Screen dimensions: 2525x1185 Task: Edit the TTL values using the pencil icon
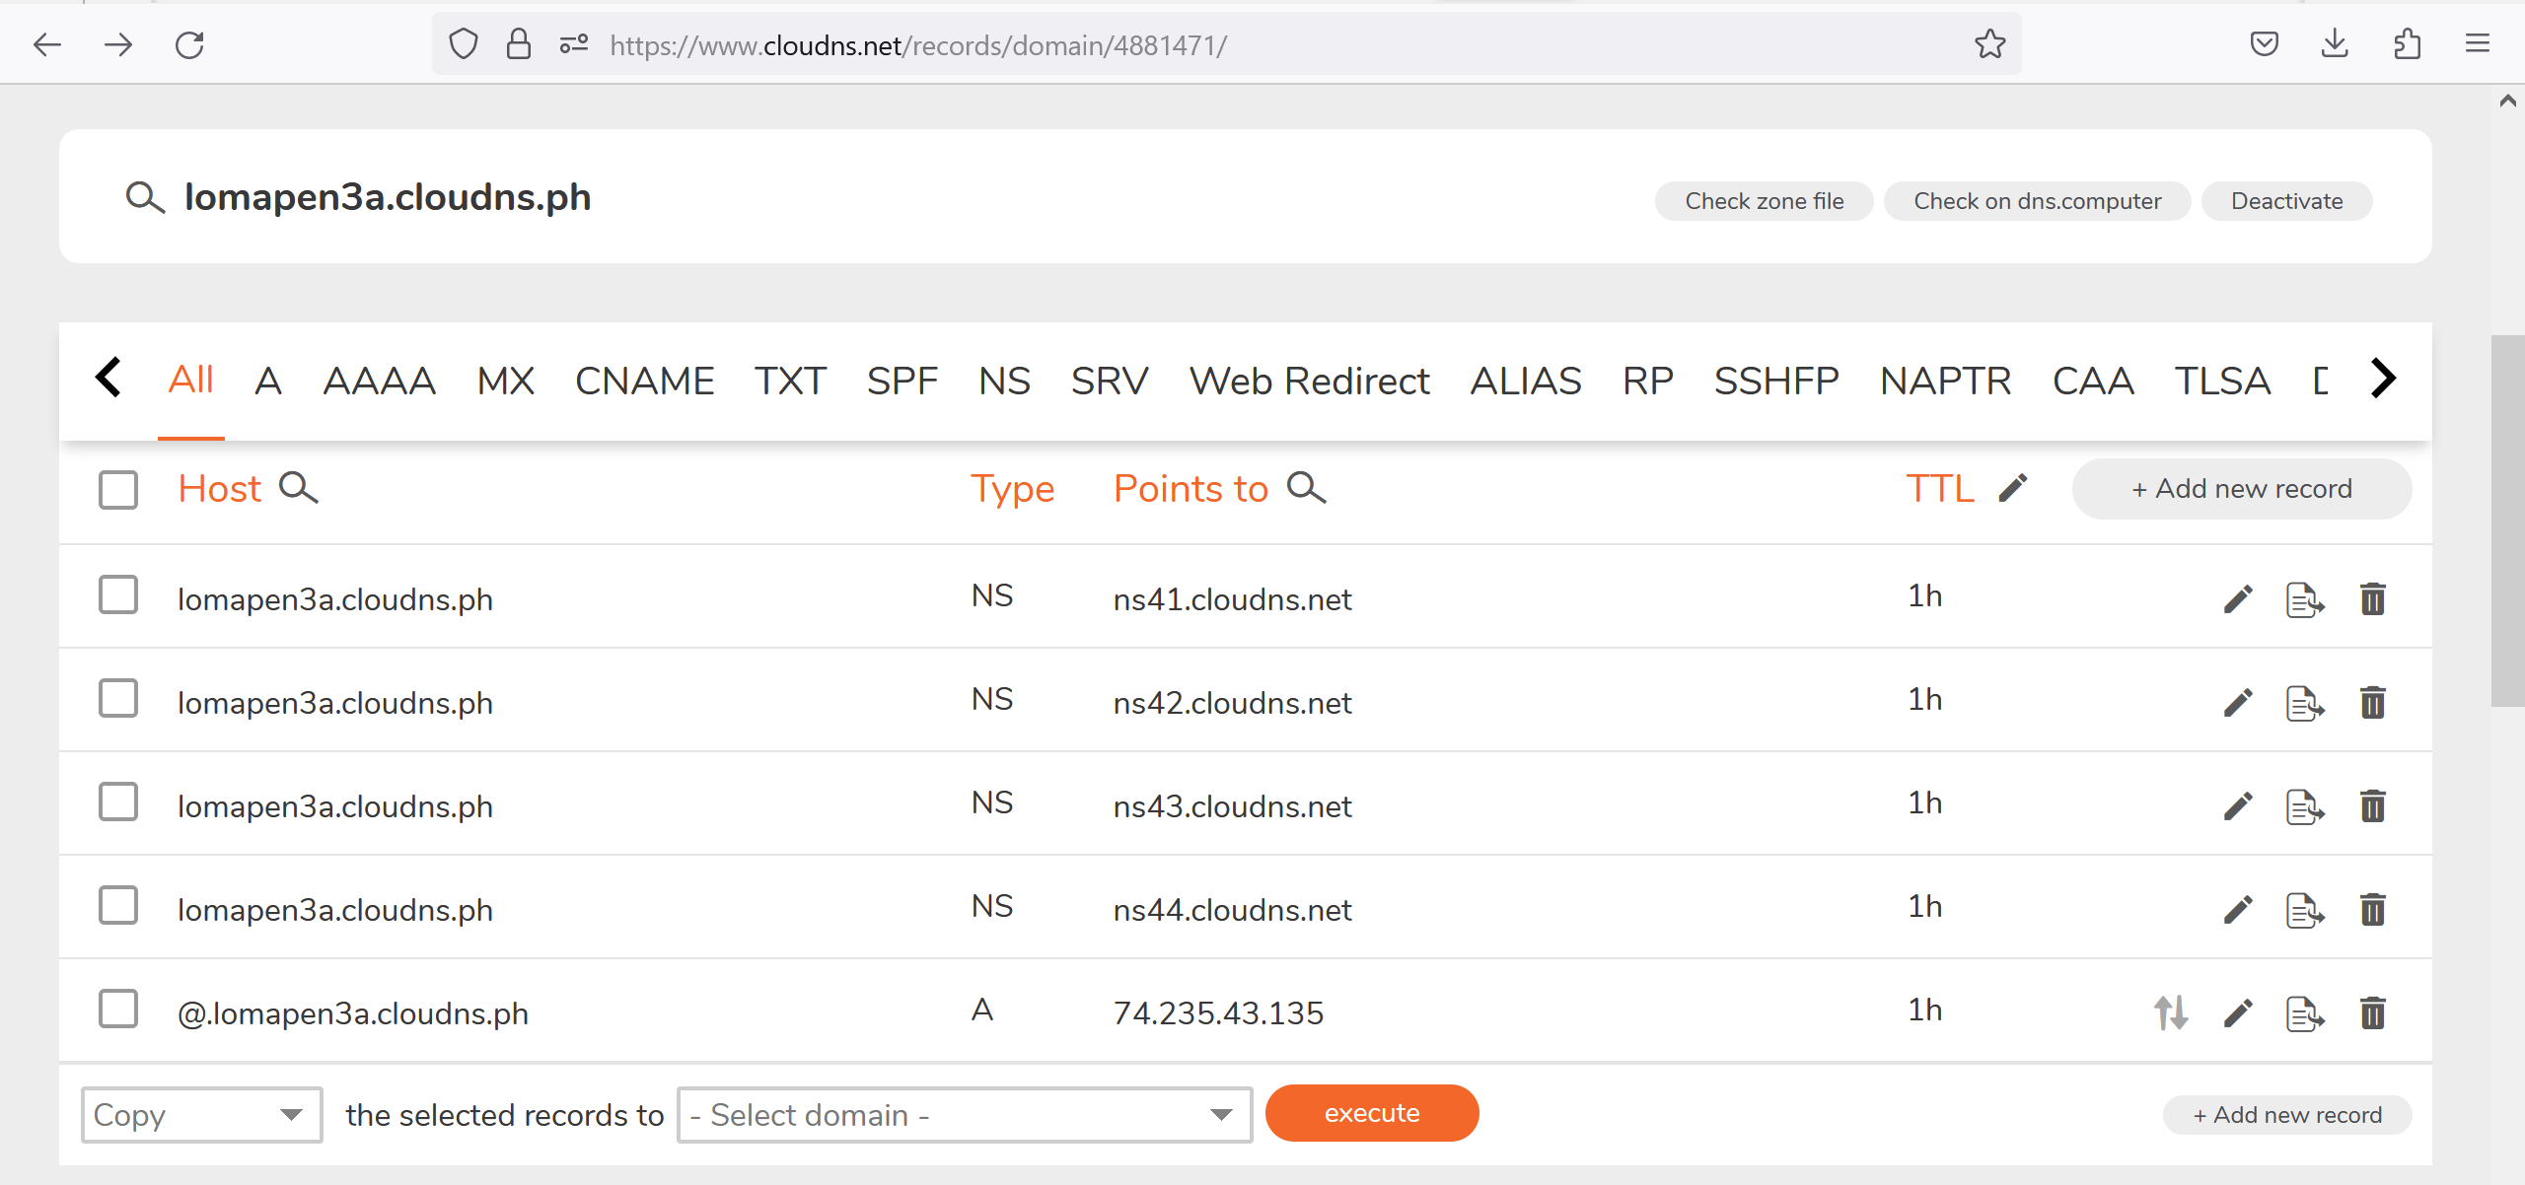coord(2012,487)
